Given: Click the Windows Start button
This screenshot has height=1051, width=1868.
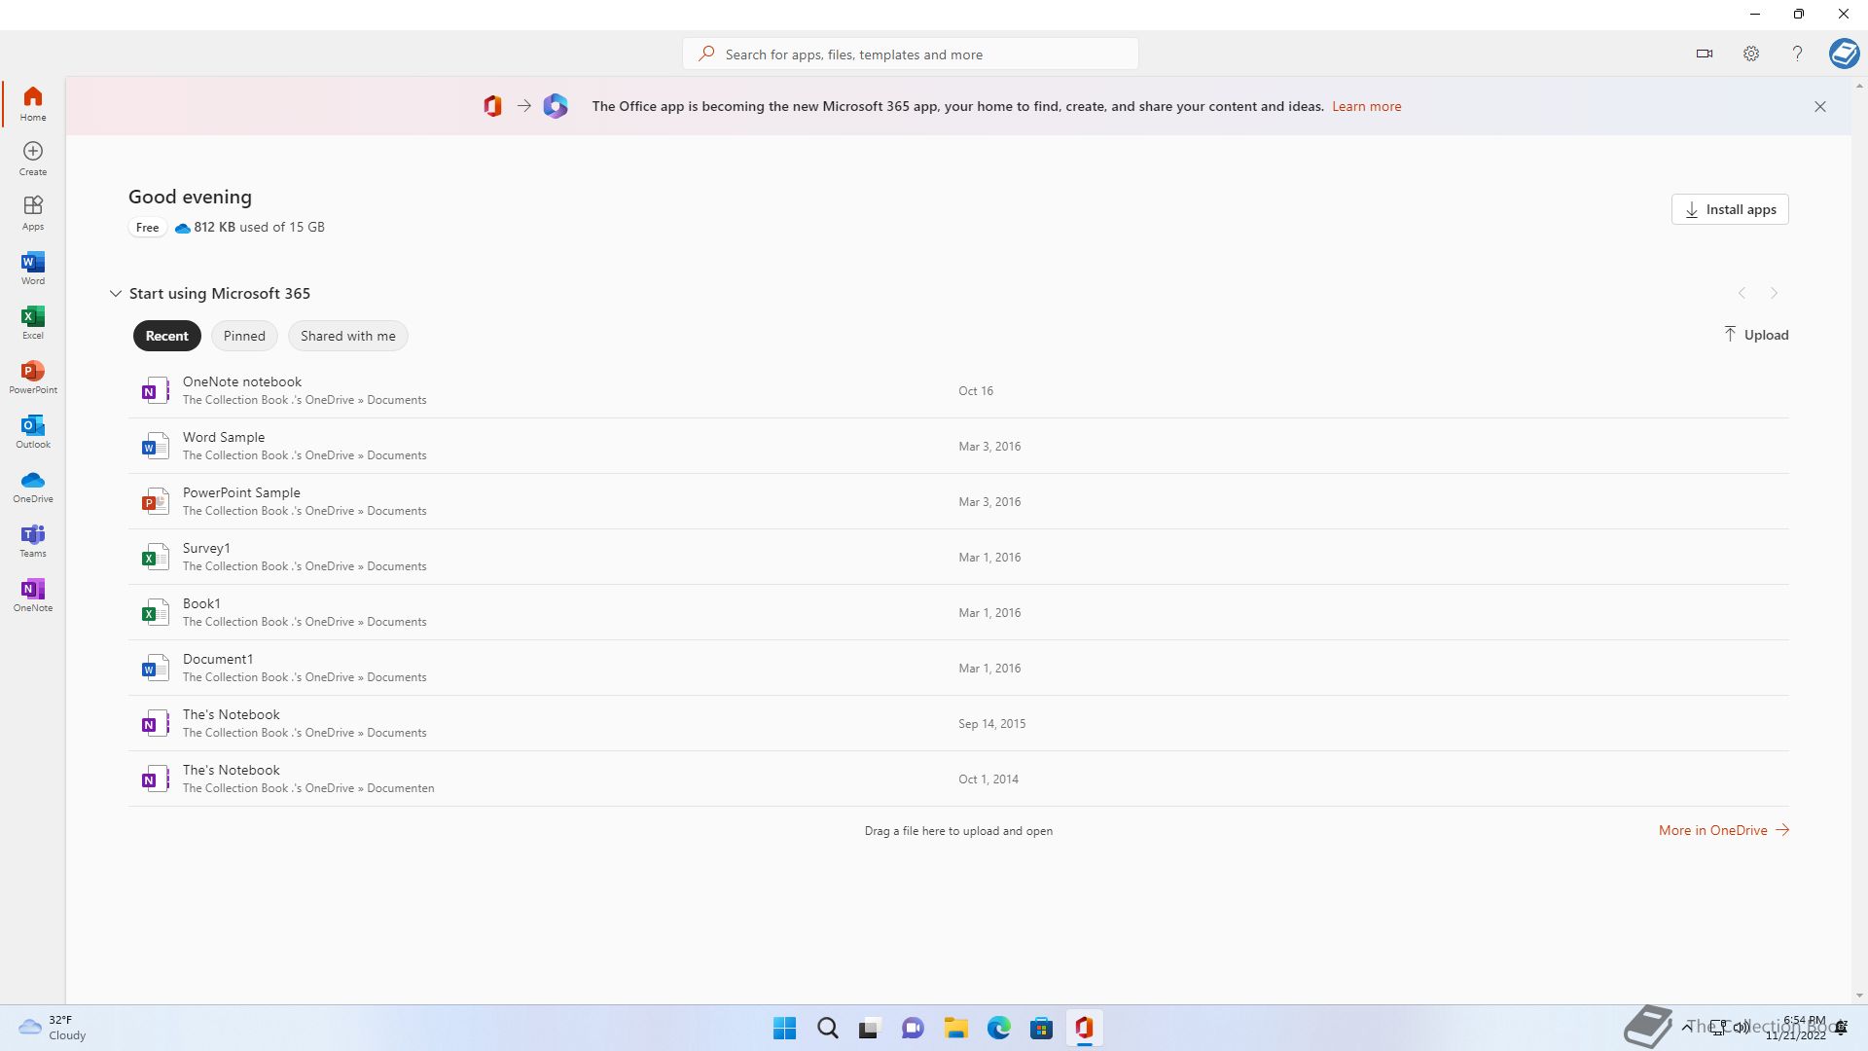Looking at the screenshot, I should point(784,1028).
